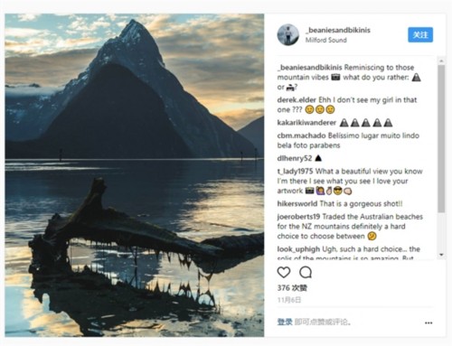
Task: Click the scrollbar up arrow in comments
Action: coord(441,61)
